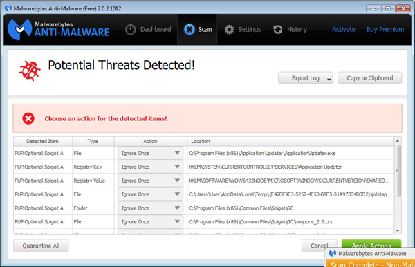Click the Quarantine All button
Viewport: 415px width, 267px height.
click(41, 246)
